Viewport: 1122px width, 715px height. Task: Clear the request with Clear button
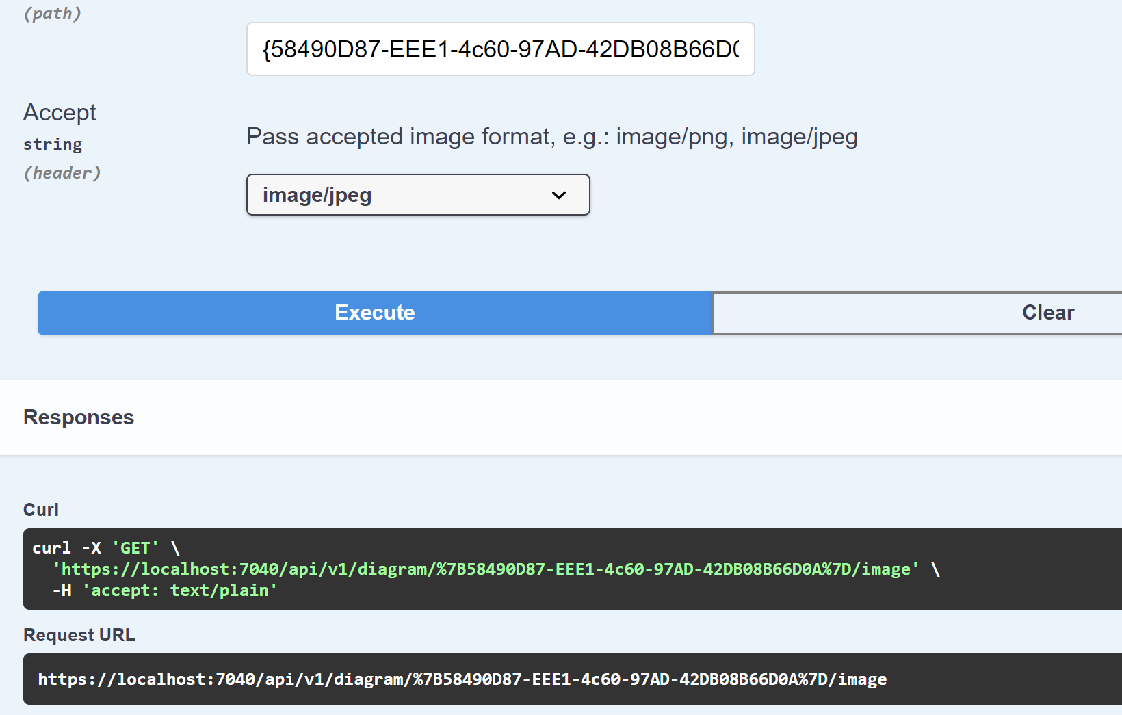click(917, 313)
